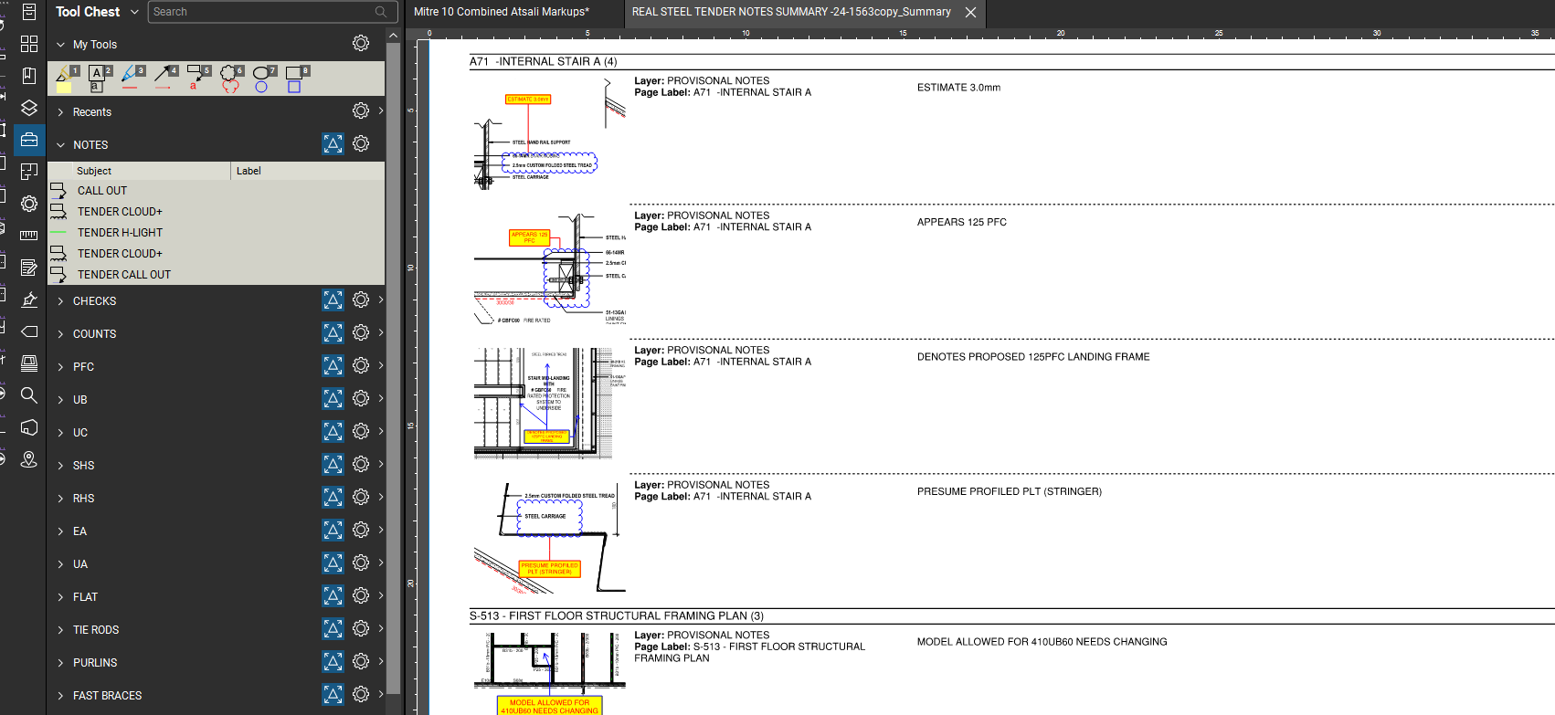Open FLAT tool set gear settings

[361, 595]
